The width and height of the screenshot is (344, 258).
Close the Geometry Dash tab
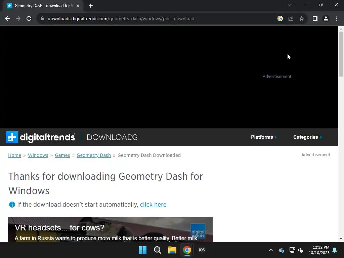point(78,6)
